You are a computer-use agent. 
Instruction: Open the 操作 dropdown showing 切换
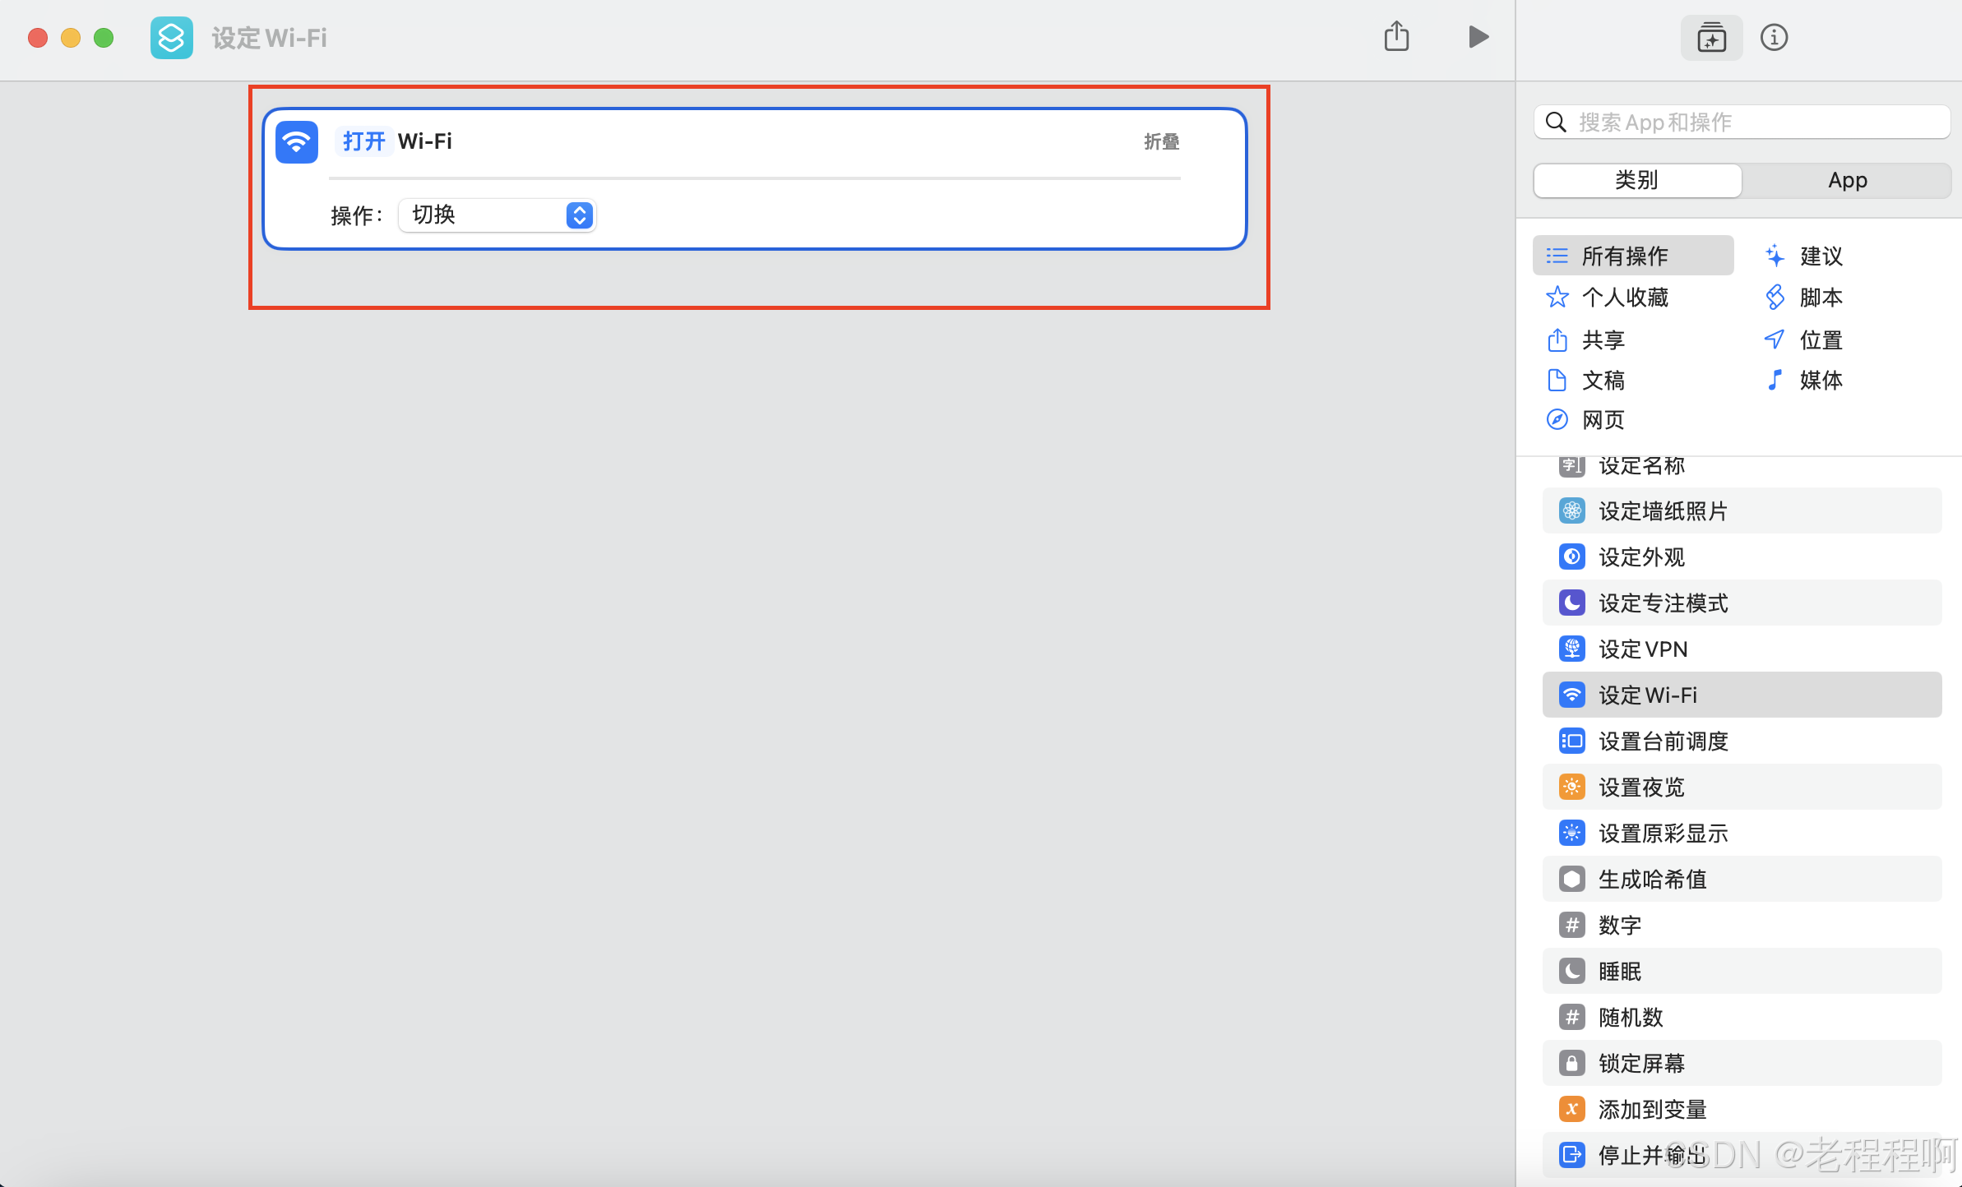pos(497,215)
